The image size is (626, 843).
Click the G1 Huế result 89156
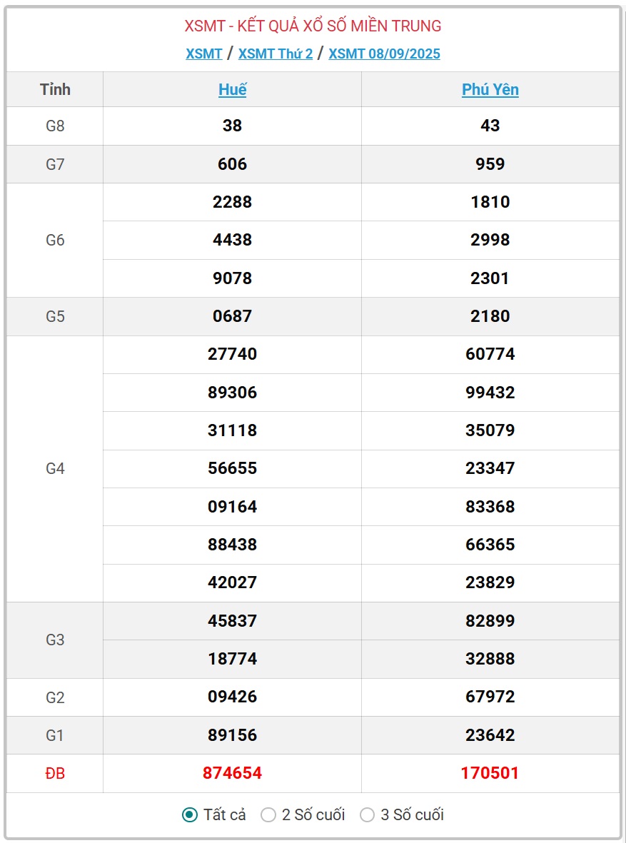[232, 735]
